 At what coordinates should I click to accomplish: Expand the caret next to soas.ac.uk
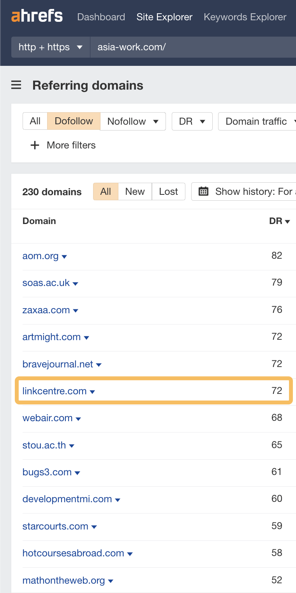click(x=76, y=284)
